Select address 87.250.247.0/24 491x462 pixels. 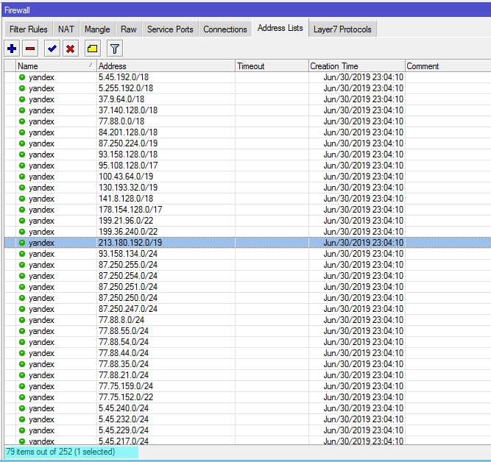pyautogui.click(x=128, y=309)
